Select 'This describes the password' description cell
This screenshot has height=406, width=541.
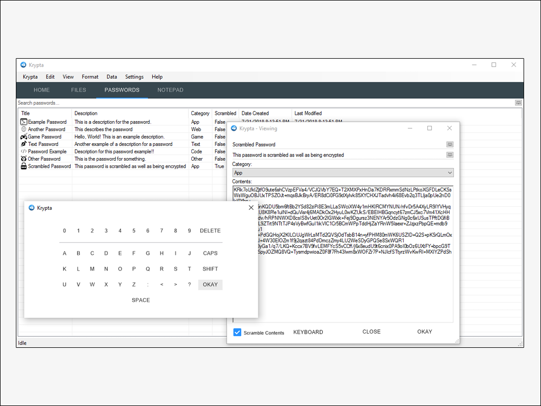pyautogui.click(x=104, y=129)
